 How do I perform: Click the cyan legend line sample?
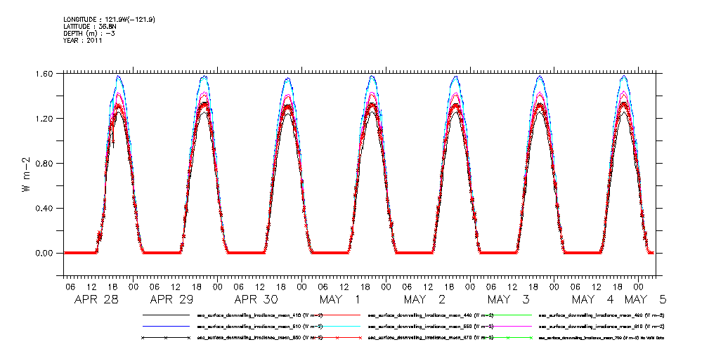point(337,326)
